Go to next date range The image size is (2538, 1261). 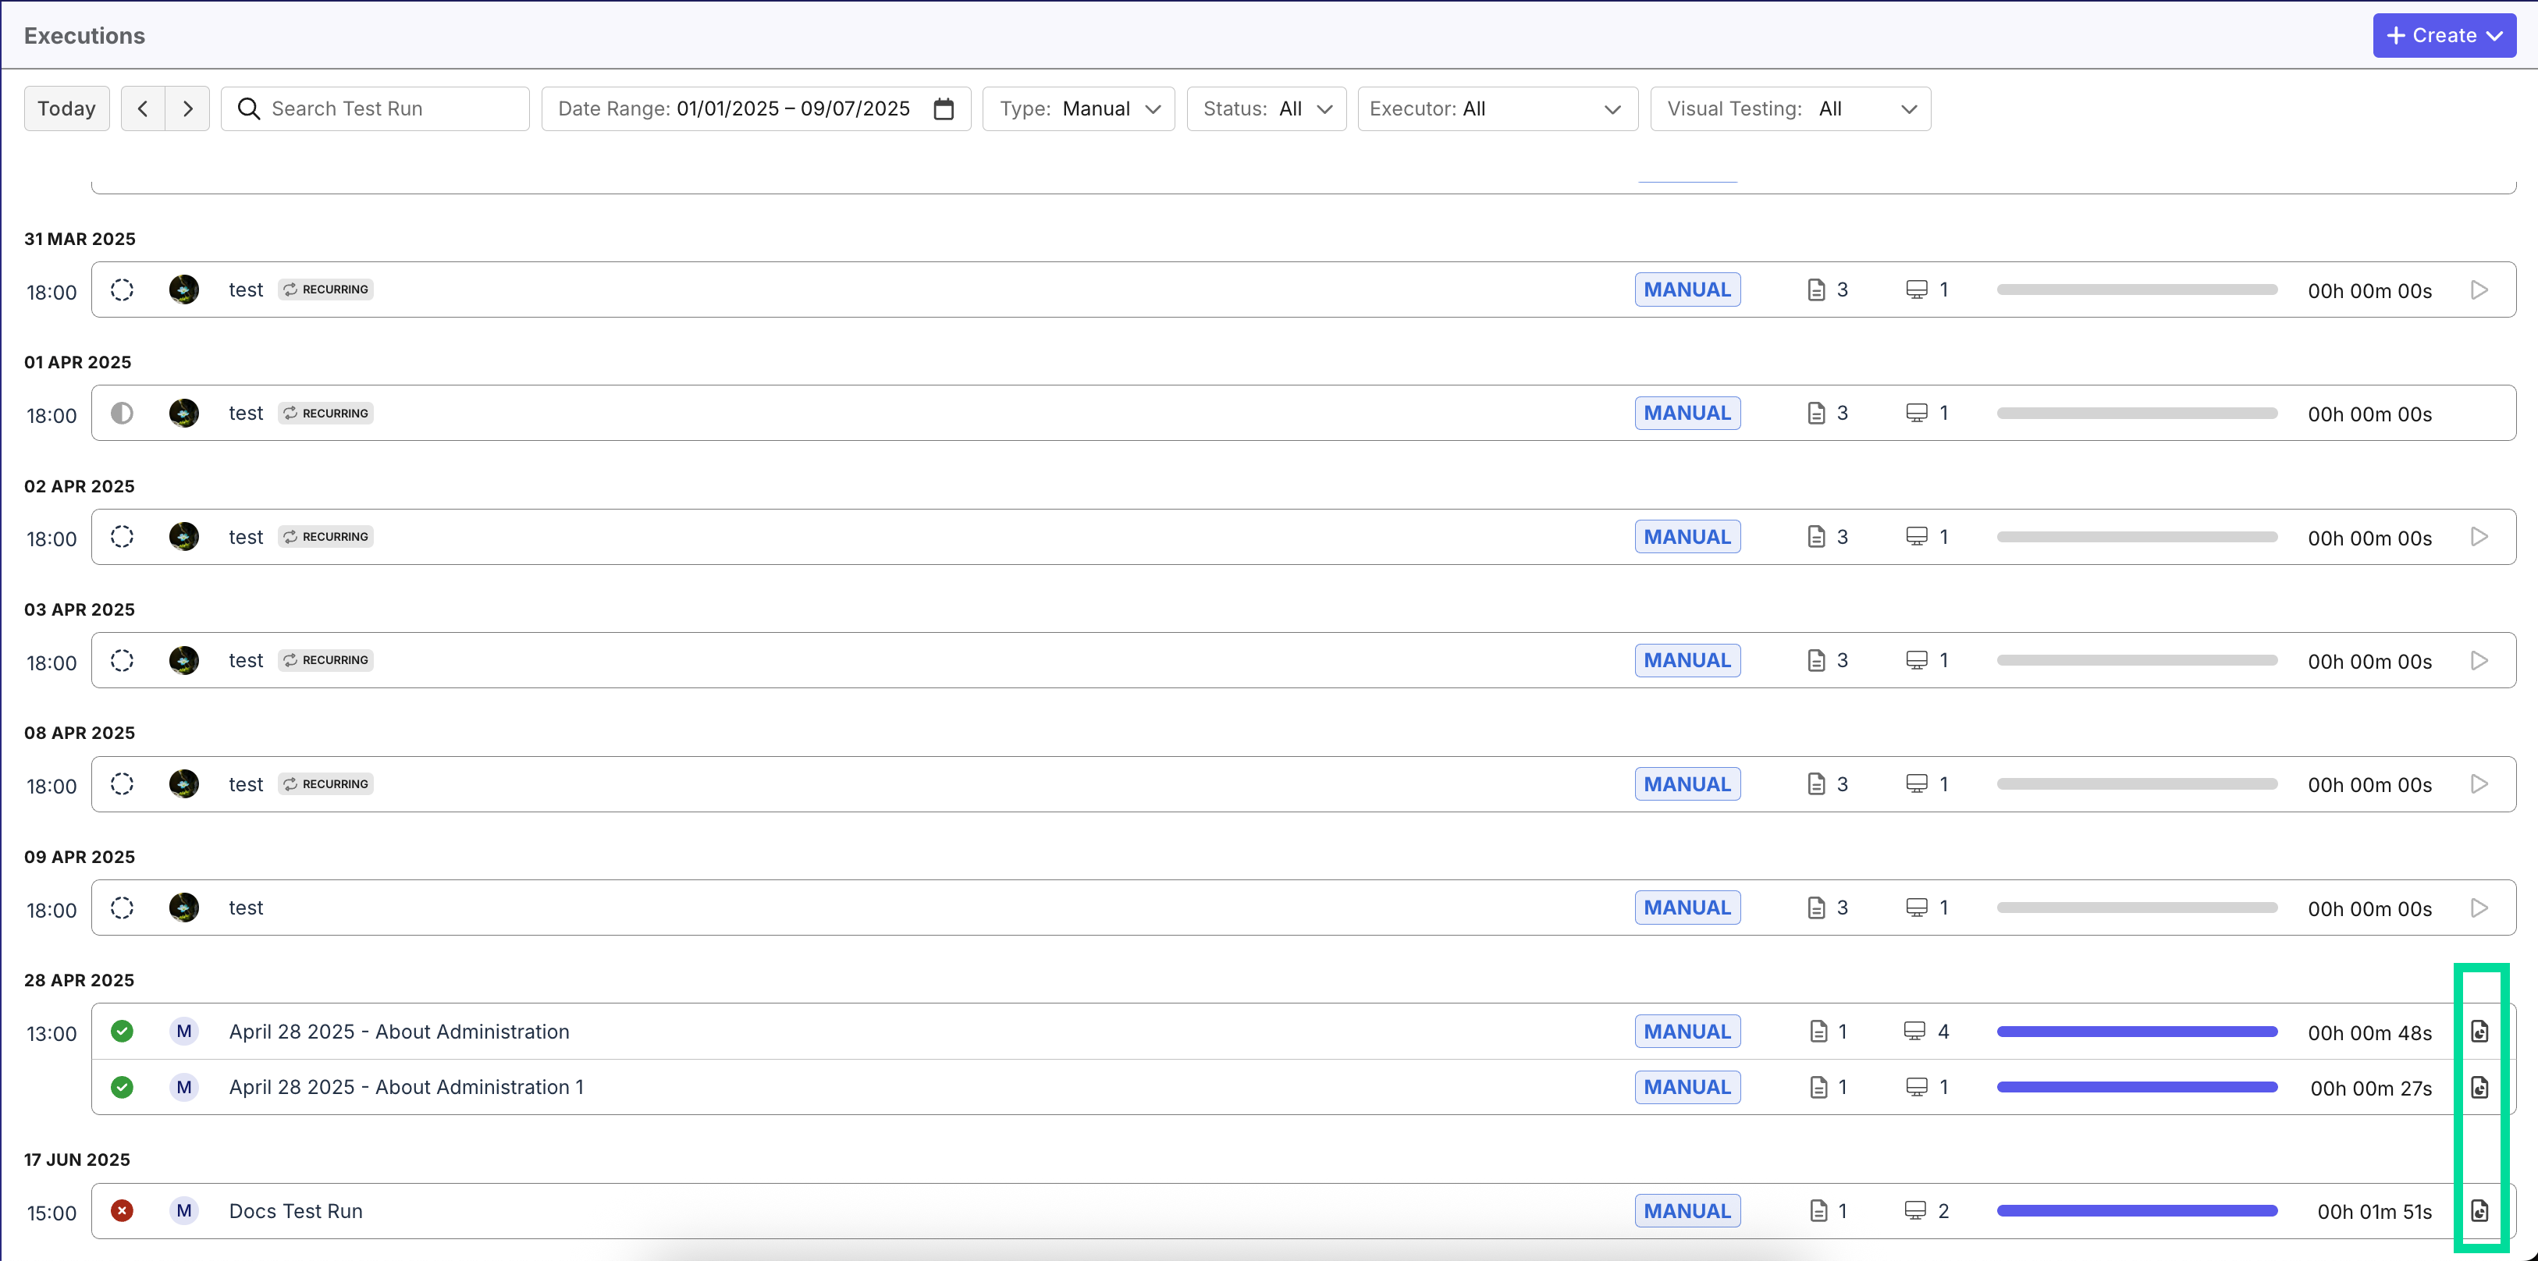coord(187,108)
